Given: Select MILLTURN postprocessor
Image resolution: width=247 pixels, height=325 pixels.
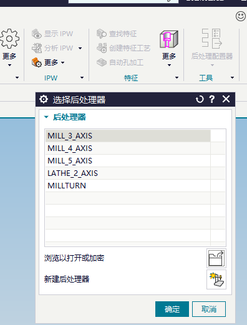Looking at the screenshot, I should 128,186.
